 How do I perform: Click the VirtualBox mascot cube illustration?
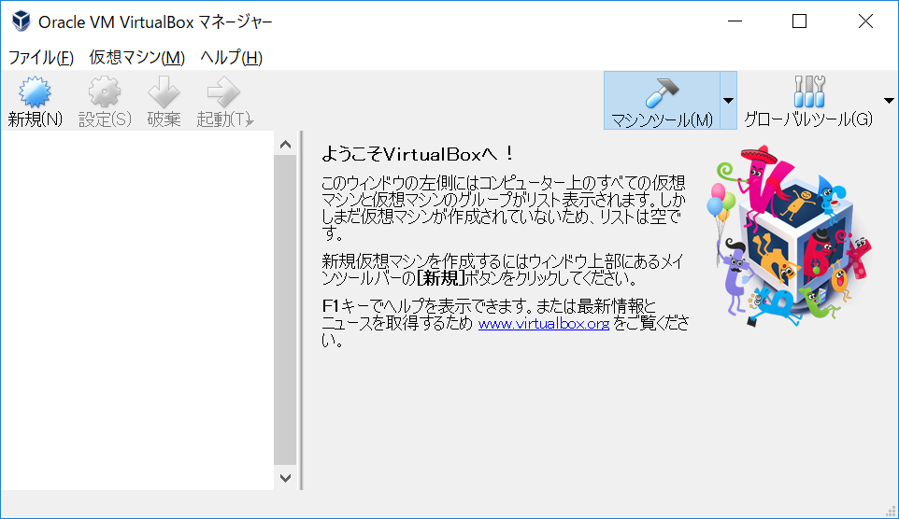pos(791,235)
